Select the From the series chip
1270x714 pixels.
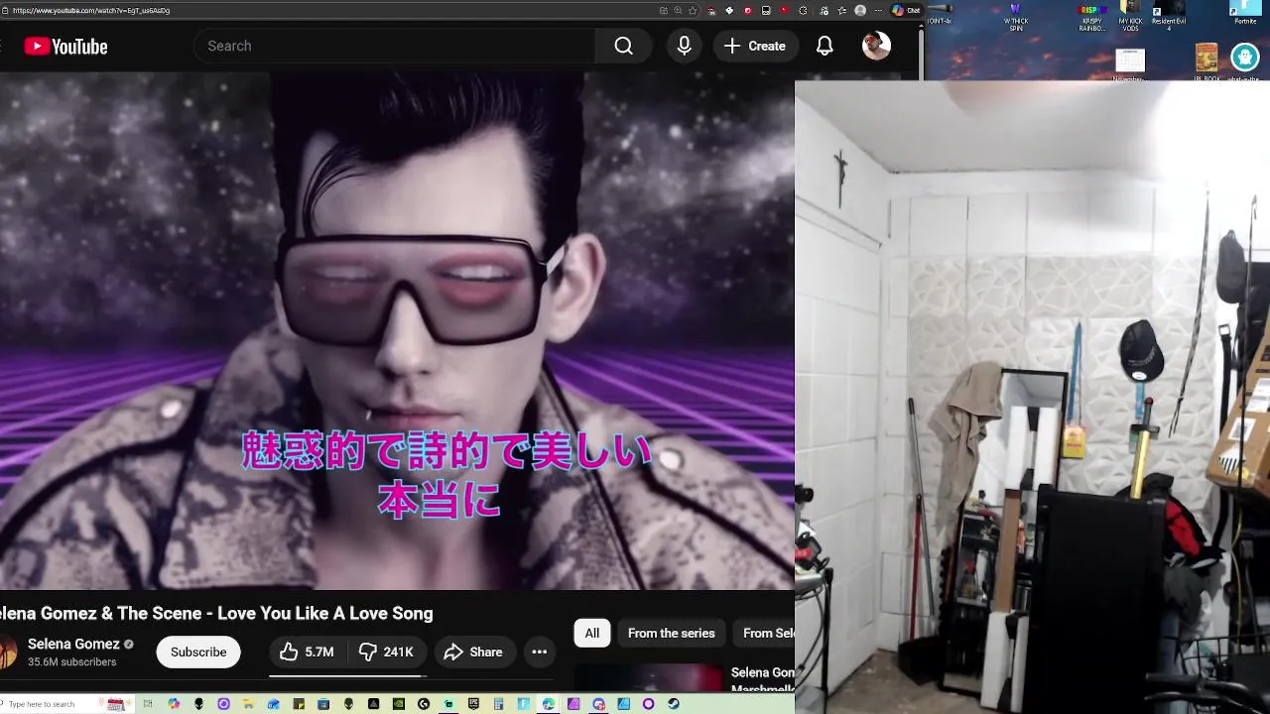click(x=672, y=633)
